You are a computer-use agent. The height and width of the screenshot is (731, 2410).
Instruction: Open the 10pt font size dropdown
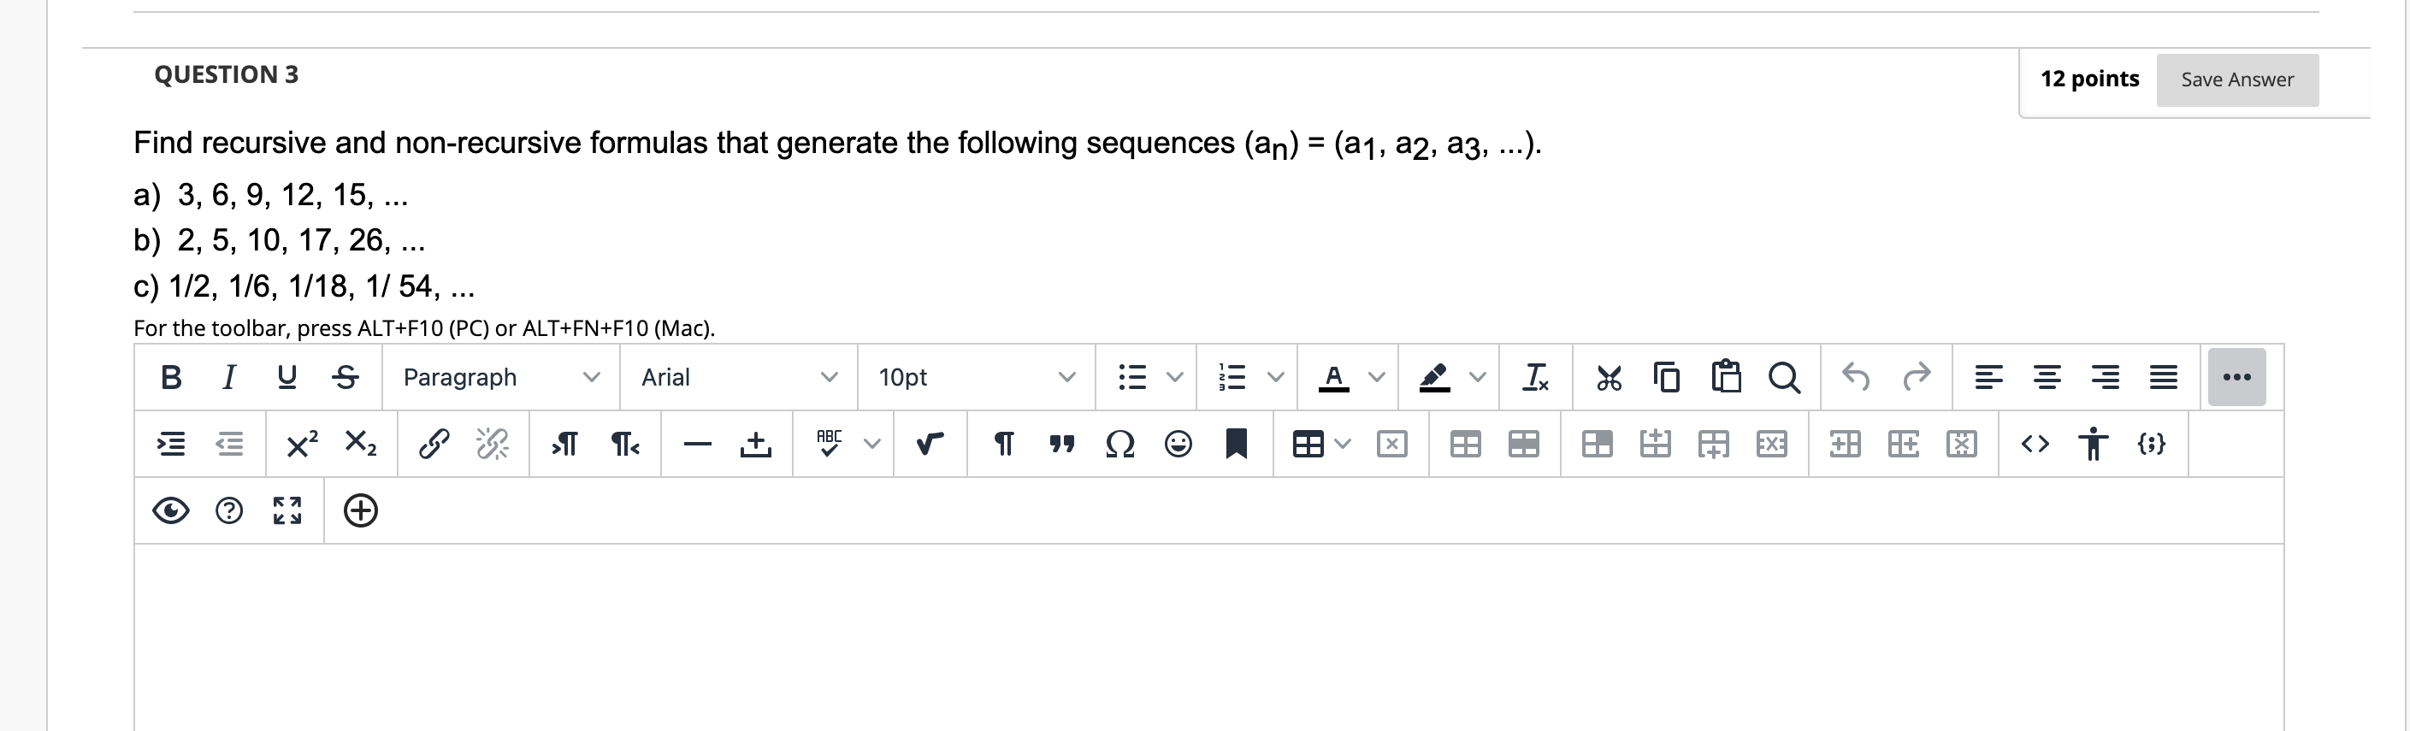(976, 378)
